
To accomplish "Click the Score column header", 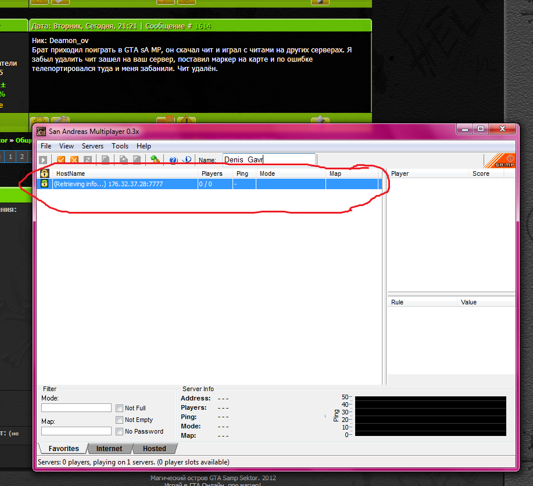I will tap(487, 173).
